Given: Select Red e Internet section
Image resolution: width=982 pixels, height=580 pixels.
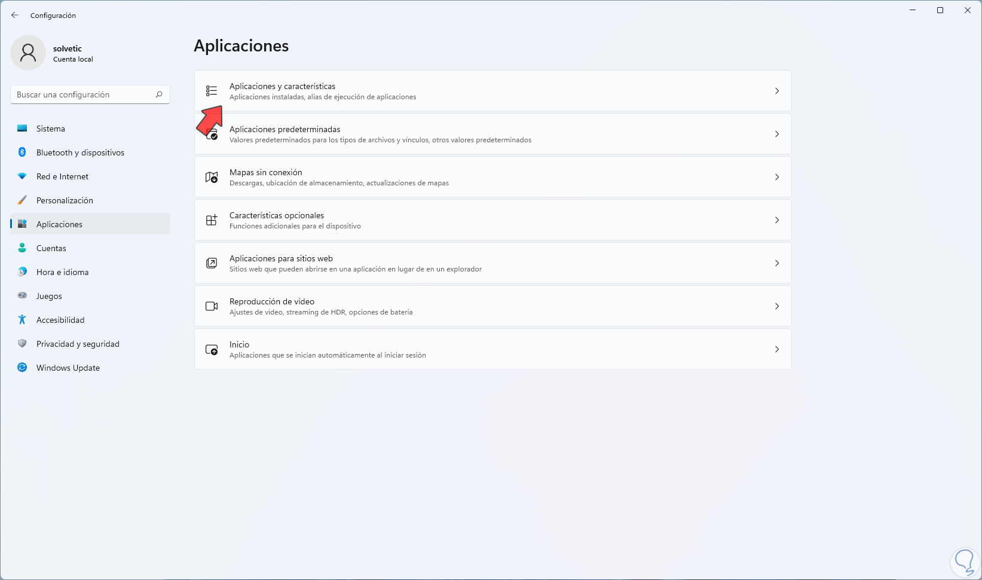Looking at the screenshot, I should click(90, 176).
